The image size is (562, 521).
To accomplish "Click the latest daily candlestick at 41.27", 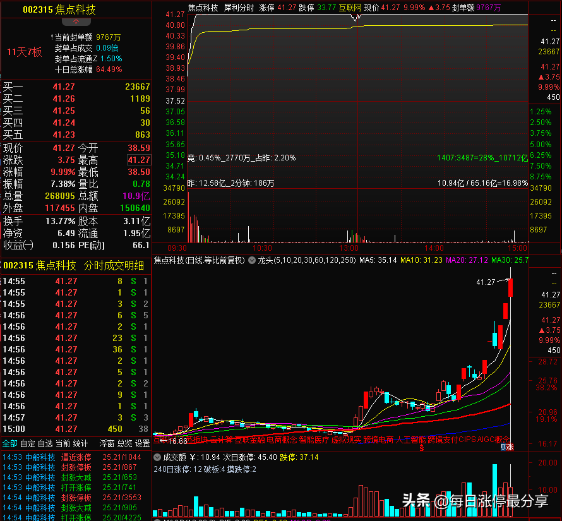I will (510, 287).
